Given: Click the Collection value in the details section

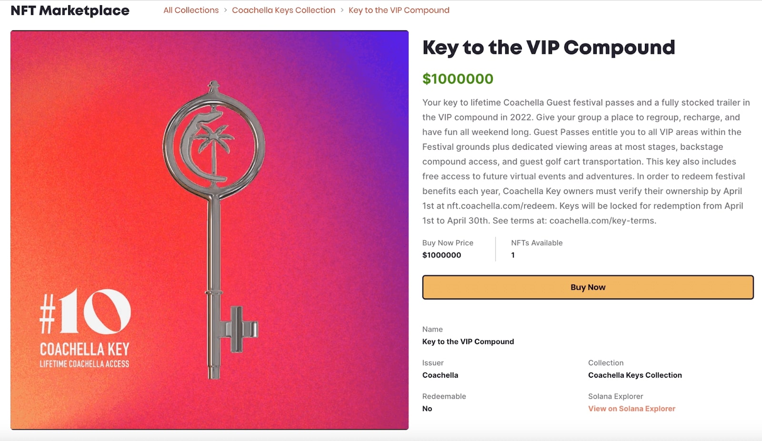Looking at the screenshot, I should [635, 375].
